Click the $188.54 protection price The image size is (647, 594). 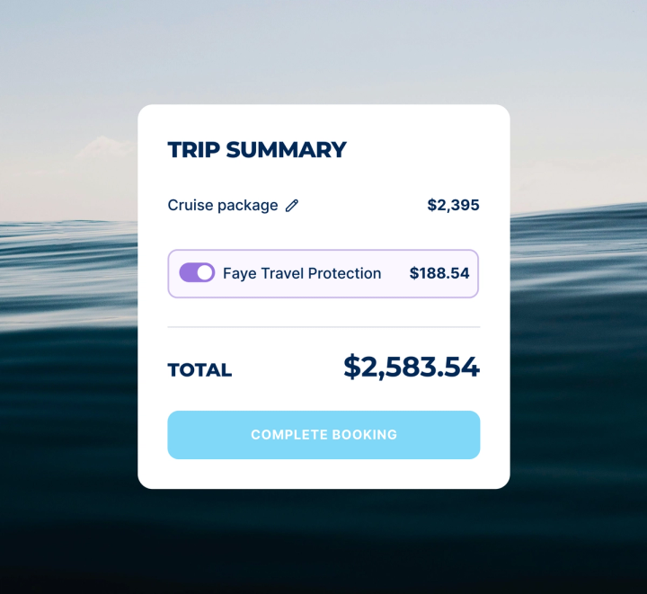(x=439, y=273)
